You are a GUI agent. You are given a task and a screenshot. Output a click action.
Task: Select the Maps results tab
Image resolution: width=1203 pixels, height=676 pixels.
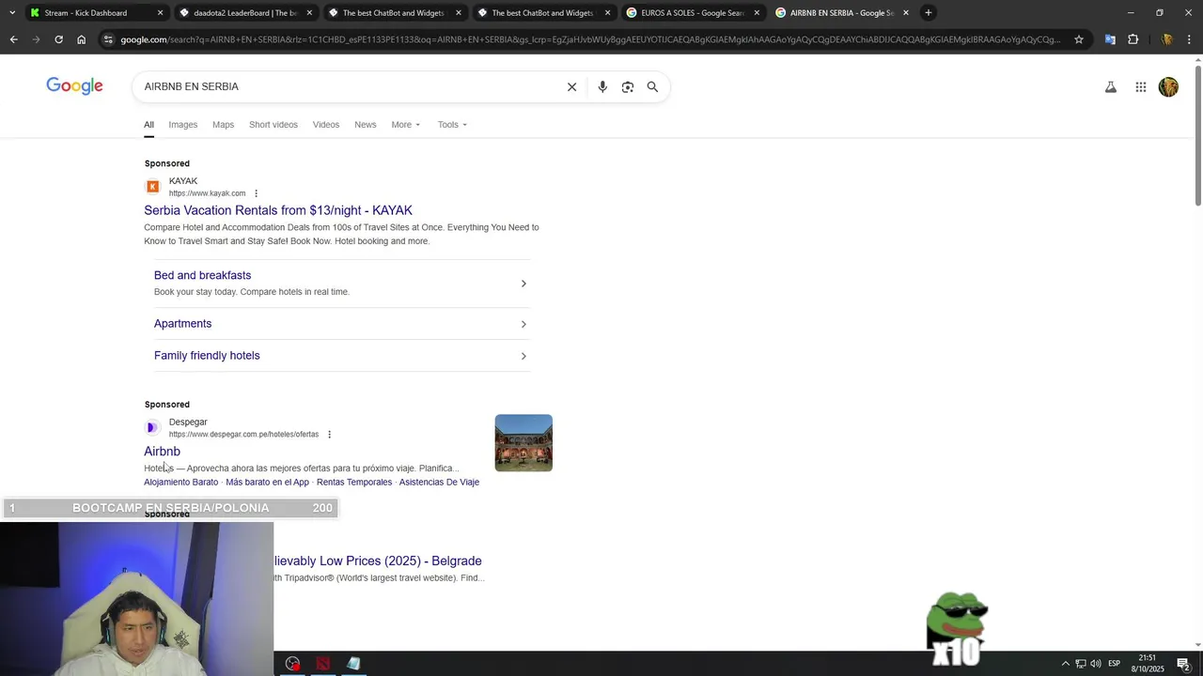223,125
